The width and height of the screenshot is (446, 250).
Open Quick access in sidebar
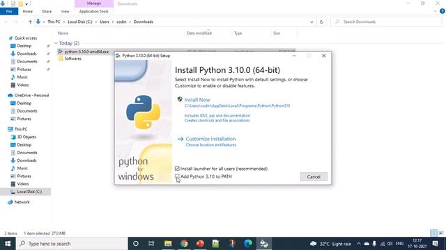click(x=26, y=38)
